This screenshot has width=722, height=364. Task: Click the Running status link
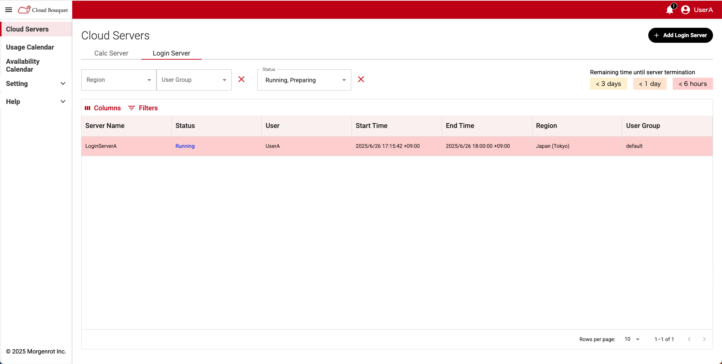[185, 146]
